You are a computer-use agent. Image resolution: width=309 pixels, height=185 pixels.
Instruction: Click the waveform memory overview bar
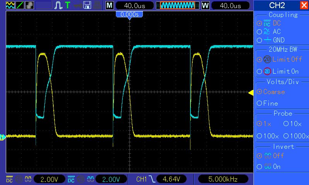[x=177, y=5]
